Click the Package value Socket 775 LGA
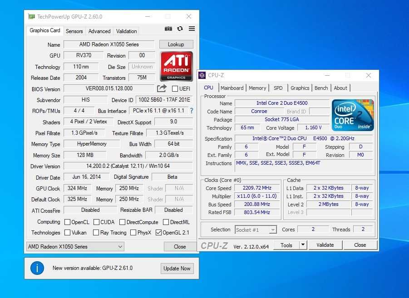Screen dimensions: 409x298 tap(282, 119)
